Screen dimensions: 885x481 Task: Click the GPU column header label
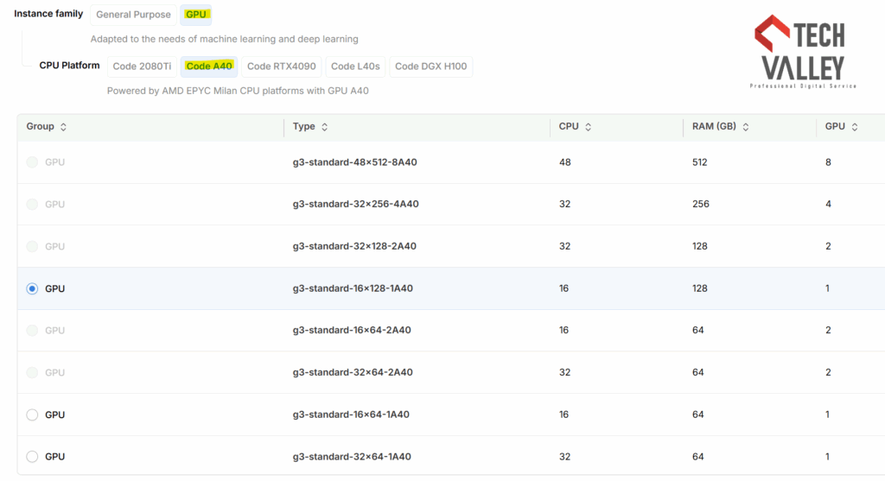tap(835, 126)
